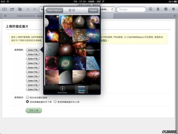Close the current tab with X
This screenshot has height=134, width=178.
click(5, 16)
